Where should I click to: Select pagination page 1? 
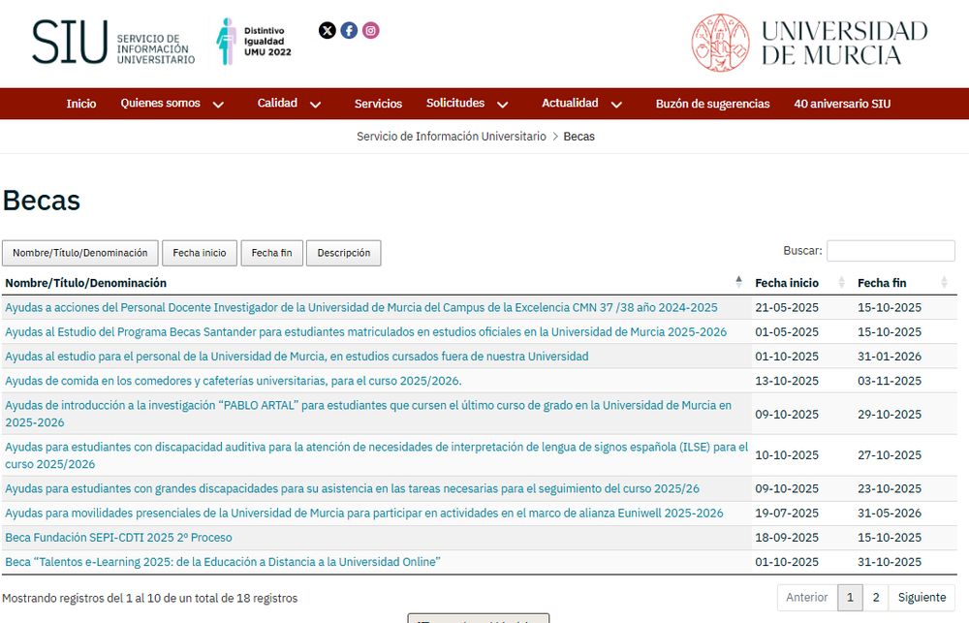(x=850, y=598)
